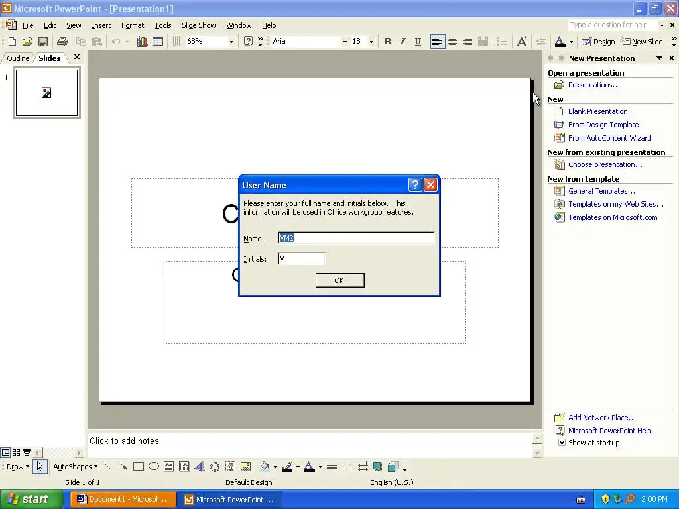Click the Open folder icon in toolbar
The width and height of the screenshot is (679, 509).
click(x=27, y=42)
